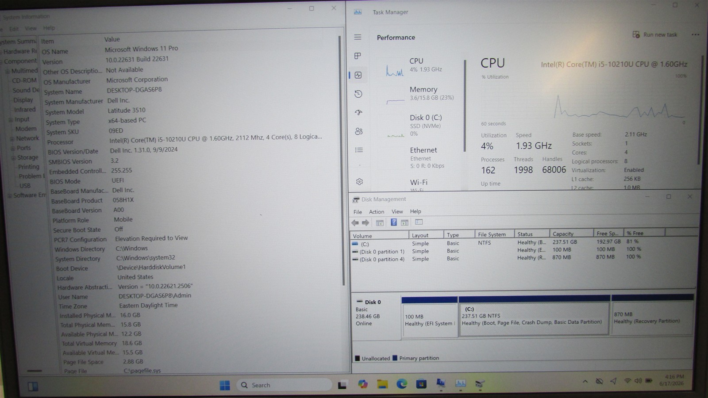Image resolution: width=708 pixels, height=398 pixels.
Task: Select 870 MB Recovery Partition block
Action: click(x=652, y=314)
